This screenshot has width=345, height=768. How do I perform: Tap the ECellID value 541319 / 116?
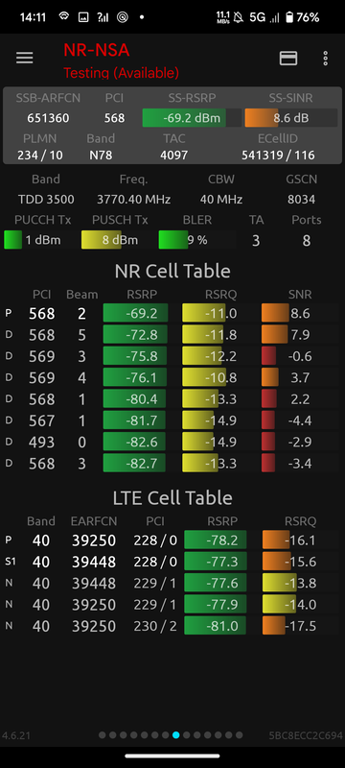point(278,156)
